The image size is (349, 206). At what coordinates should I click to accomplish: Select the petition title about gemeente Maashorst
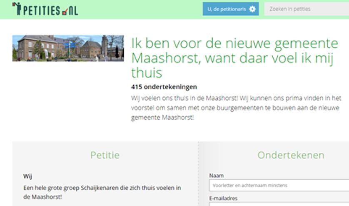pos(234,58)
